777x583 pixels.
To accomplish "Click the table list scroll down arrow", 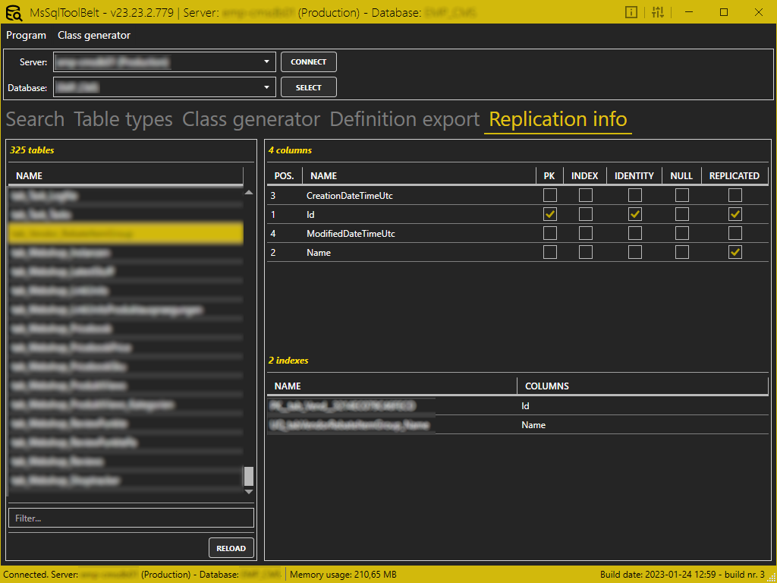I will (249, 492).
